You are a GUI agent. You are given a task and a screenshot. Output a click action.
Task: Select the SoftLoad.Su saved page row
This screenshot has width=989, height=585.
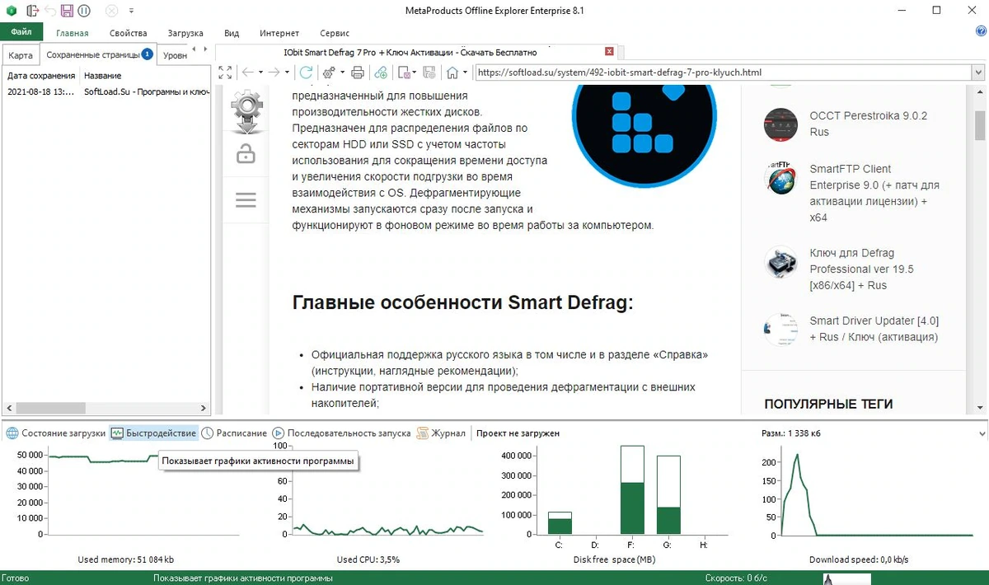106,91
